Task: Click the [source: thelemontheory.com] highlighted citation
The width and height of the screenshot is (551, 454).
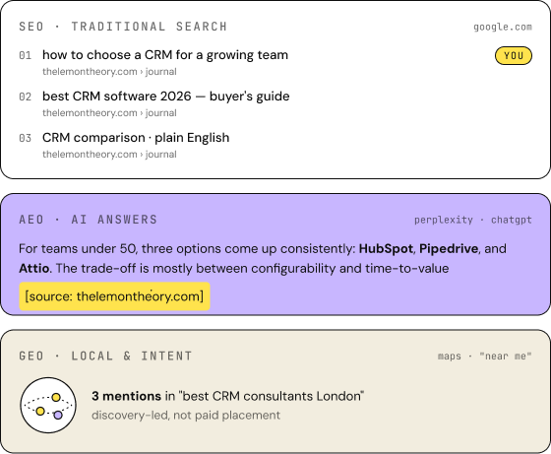Action: click(x=114, y=296)
